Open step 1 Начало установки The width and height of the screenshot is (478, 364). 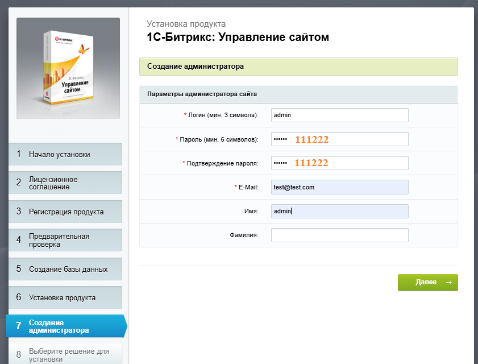tap(65, 154)
